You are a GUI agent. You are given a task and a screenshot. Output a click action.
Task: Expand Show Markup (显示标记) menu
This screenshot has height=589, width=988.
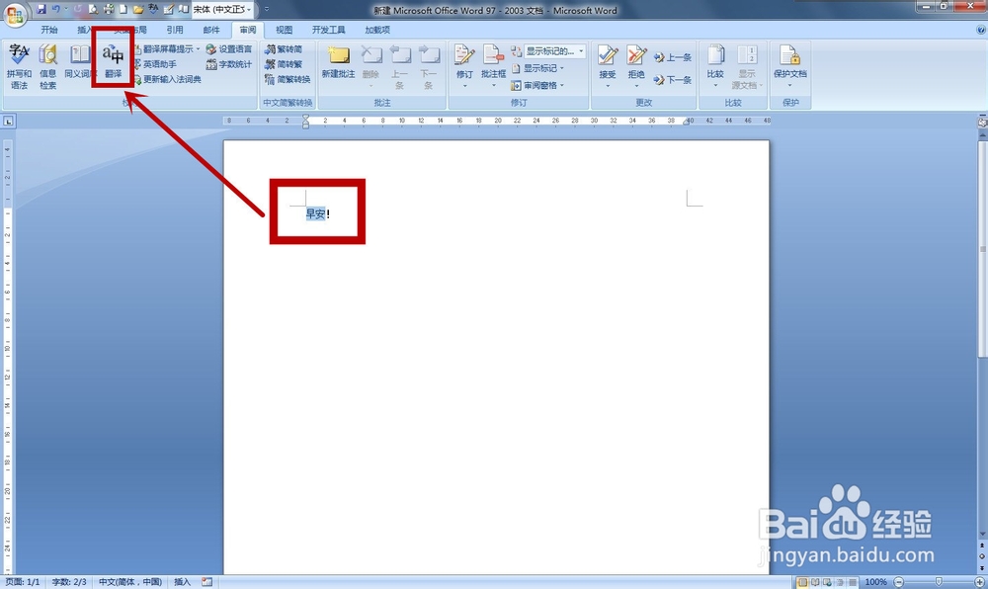point(537,68)
